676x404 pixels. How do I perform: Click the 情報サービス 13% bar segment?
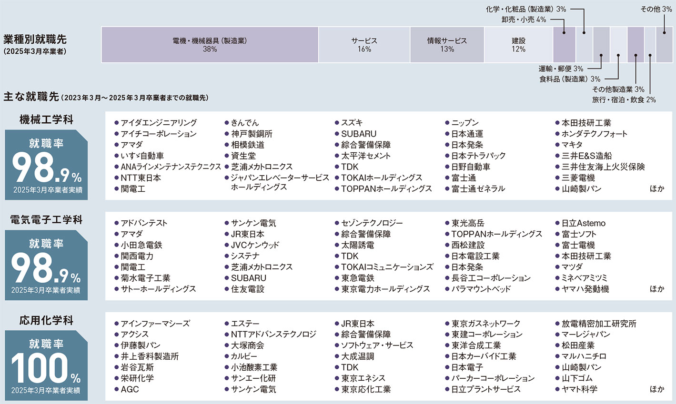coord(447,45)
